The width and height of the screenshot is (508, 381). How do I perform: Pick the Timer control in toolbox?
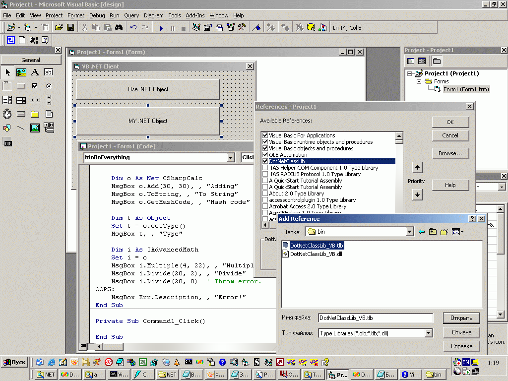[x=7, y=114]
